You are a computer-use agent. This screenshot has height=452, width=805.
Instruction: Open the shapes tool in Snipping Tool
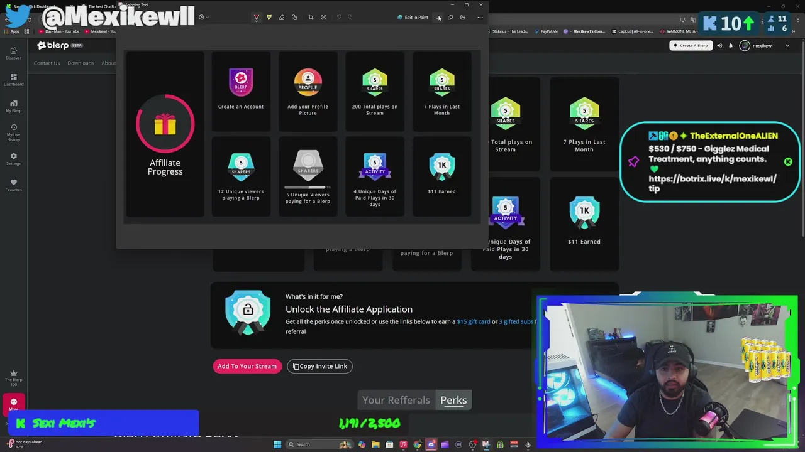(294, 18)
